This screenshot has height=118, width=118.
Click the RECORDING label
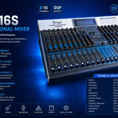coord(23,112)
